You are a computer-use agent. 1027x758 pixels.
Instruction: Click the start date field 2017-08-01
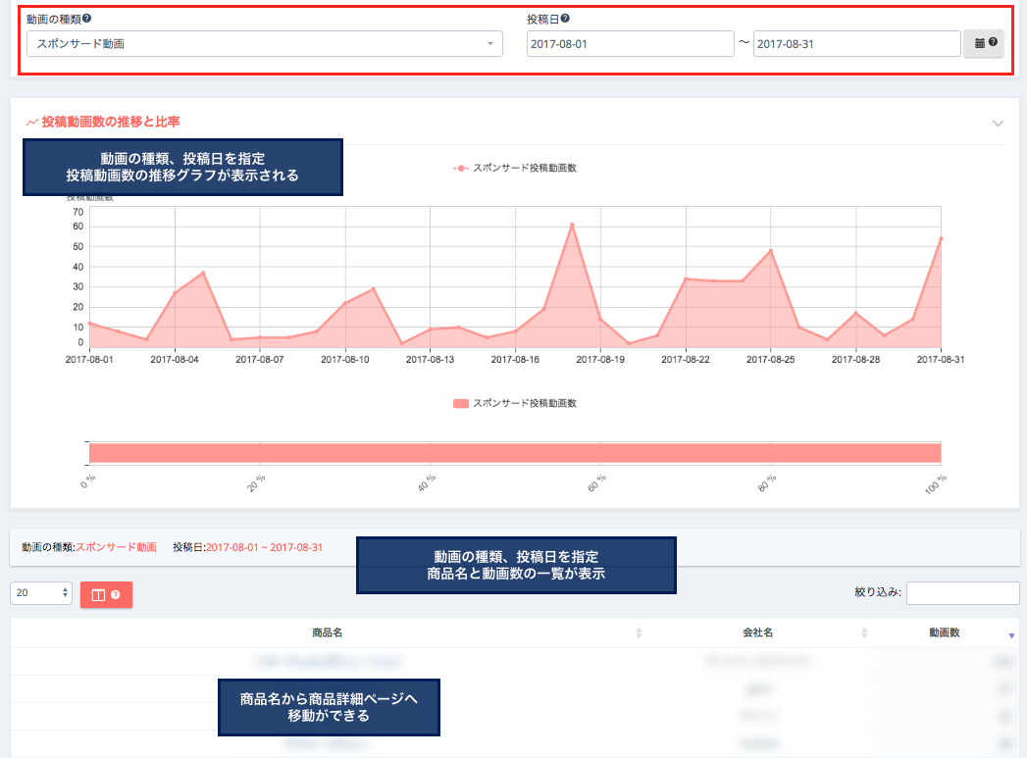click(x=630, y=44)
